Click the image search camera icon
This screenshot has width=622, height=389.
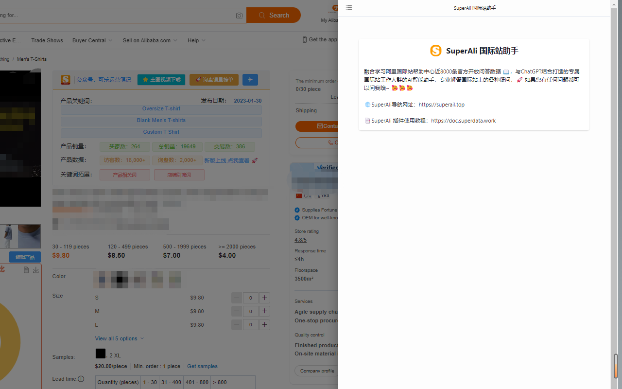(x=239, y=15)
